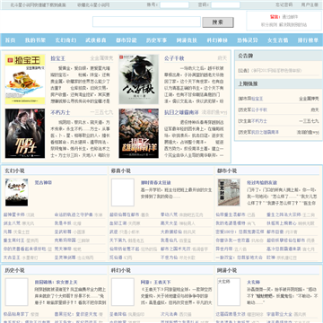Open the 剑主八荒 novel link
Viewport: 323px width, 323px height.
(x=12, y=223)
